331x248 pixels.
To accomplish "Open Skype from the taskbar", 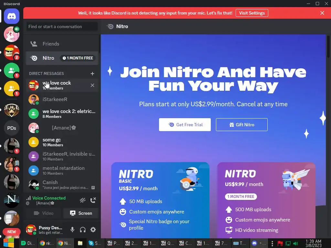I will 95,243.
